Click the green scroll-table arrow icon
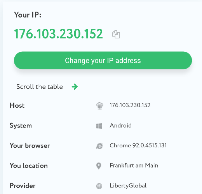This screenshot has width=202, height=194. point(75,87)
